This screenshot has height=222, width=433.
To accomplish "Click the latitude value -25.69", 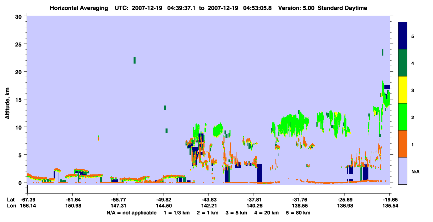I will point(344,200).
